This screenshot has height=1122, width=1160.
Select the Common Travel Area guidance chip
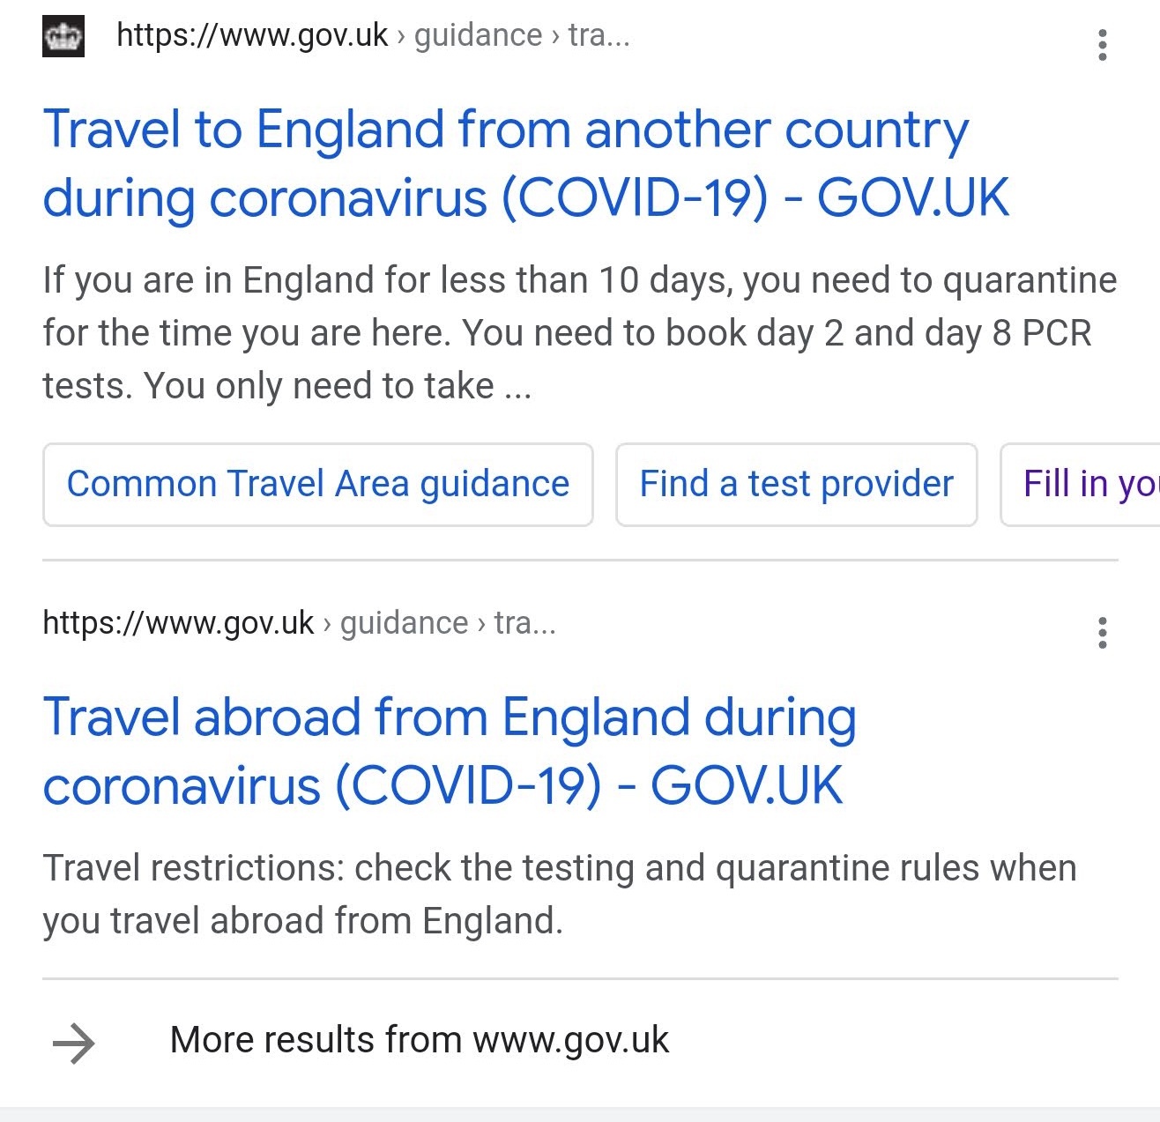pos(317,485)
